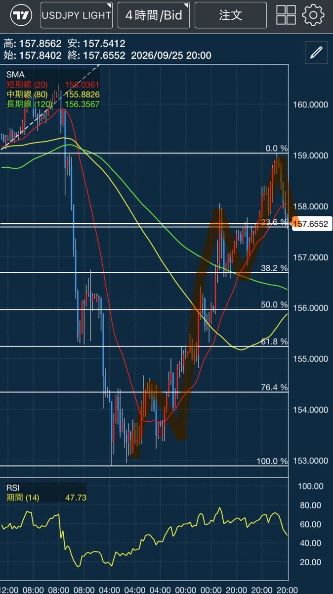The image size is (333, 594).
Task: Tap the 高: 157.8562 high value
Action: tap(33, 44)
